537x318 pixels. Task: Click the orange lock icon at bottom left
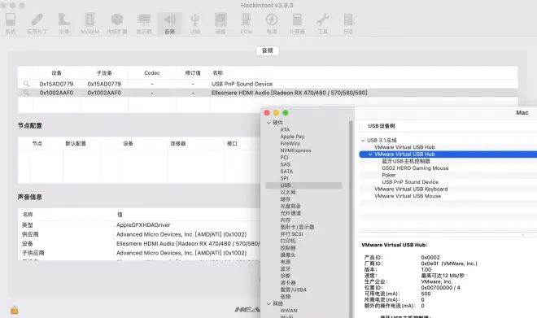14,310
